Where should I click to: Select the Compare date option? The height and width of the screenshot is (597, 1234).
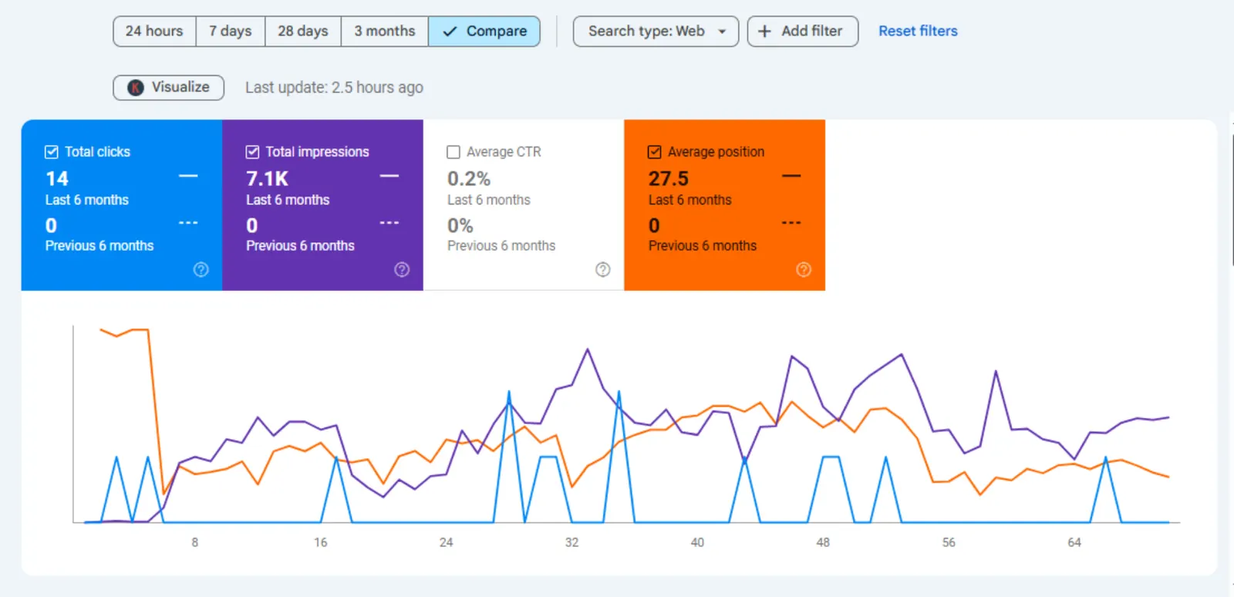pos(484,32)
